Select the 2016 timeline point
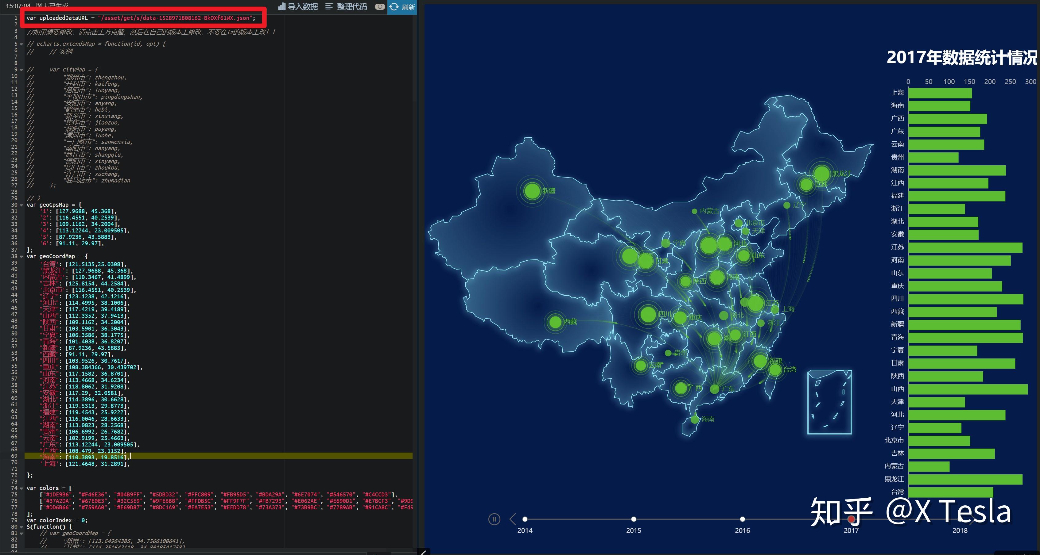This screenshot has width=1040, height=555. tap(743, 519)
